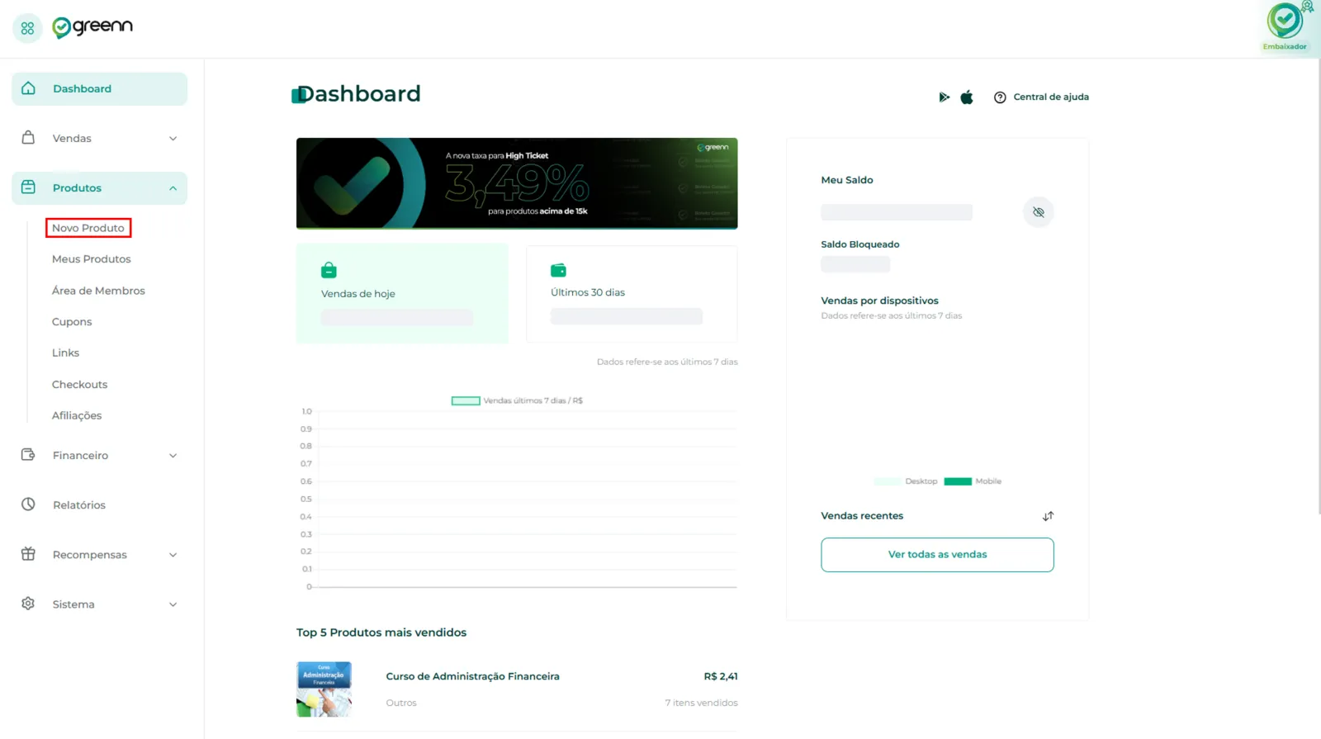The width and height of the screenshot is (1321, 739).
Task: Toggle the Desktop legend in devices chart
Action: 906,481
